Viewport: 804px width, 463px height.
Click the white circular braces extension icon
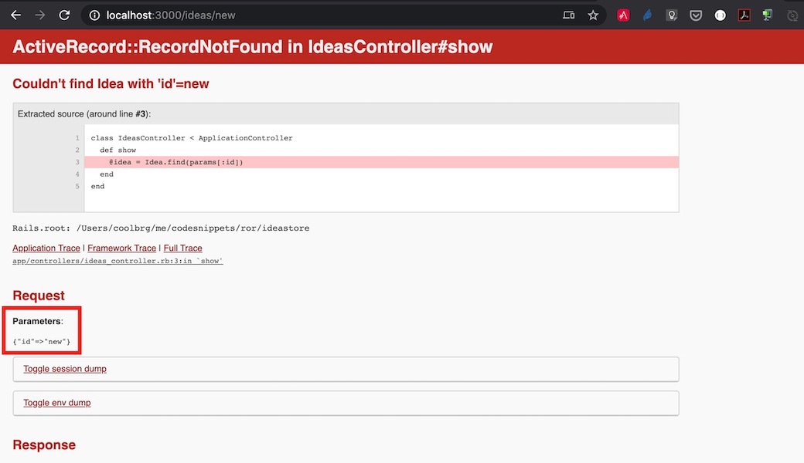720,15
